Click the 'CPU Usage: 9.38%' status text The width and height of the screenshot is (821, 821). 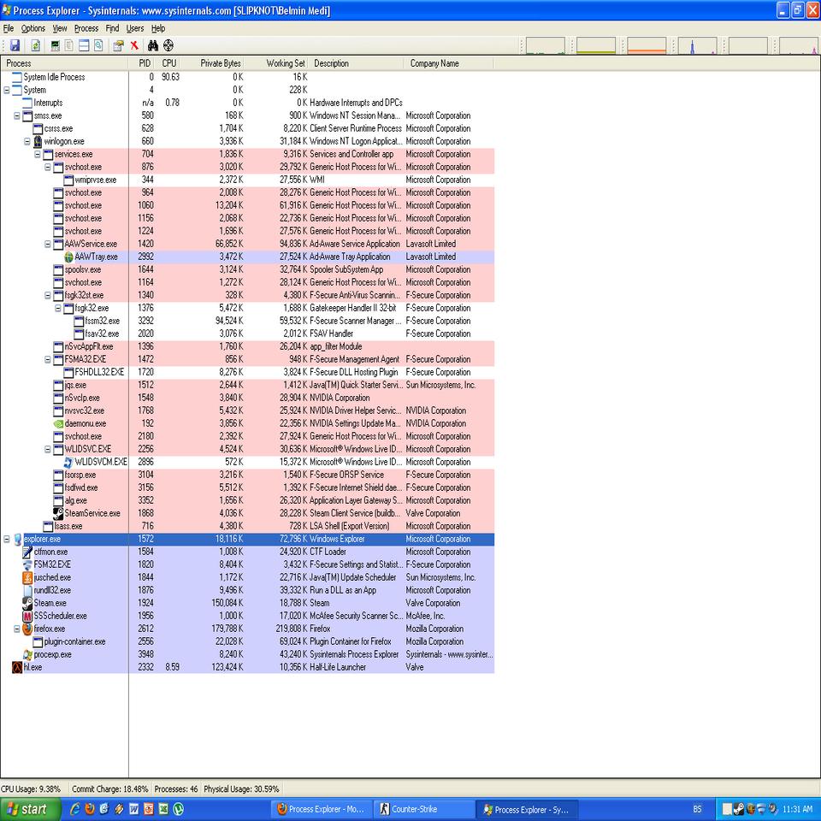[31, 789]
